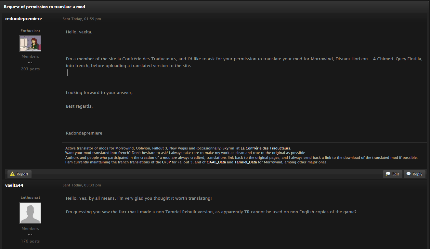
Task: Open vaelta44's default silhouette avatar
Action: (x=30, y=213)
